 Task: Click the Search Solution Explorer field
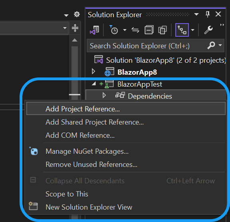[x=155, y=46]
